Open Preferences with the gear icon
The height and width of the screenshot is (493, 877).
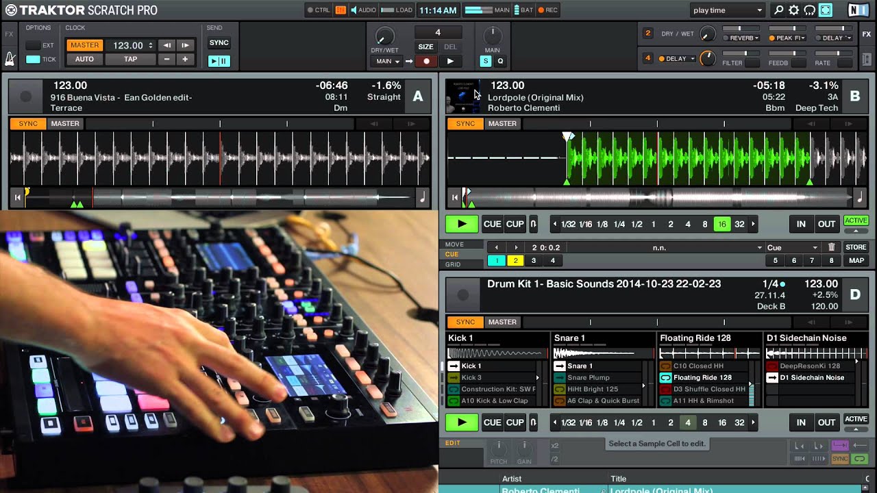point(794,10)
